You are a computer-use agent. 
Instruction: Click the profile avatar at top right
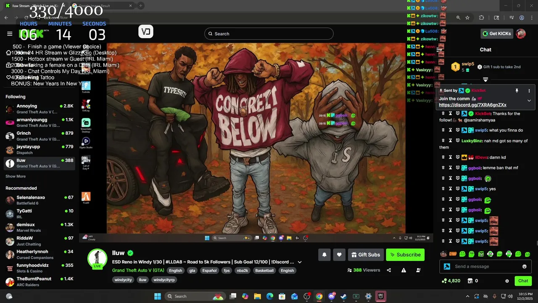tap(521, 34)
